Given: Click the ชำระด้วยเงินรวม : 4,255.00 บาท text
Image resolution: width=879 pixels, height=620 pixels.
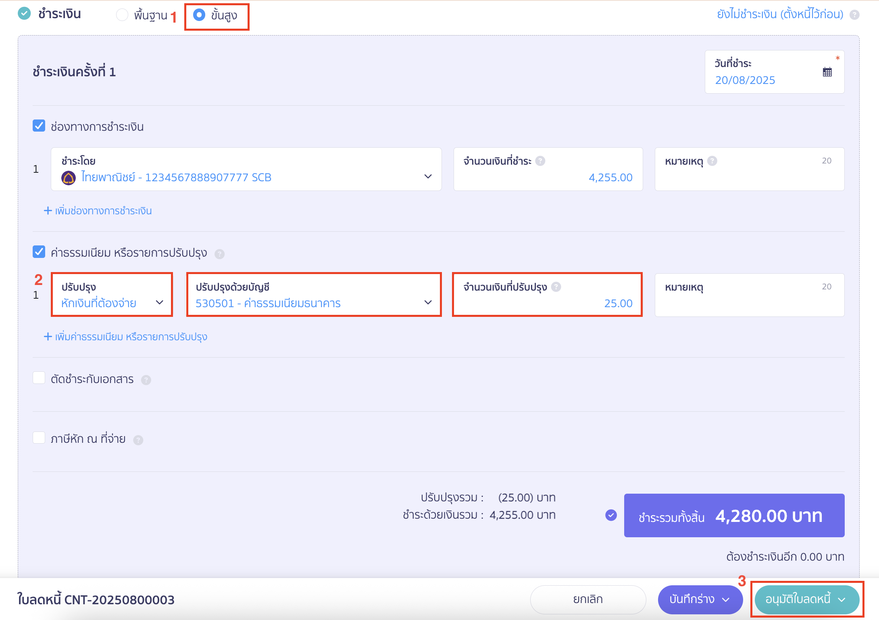Looking at the screenshot, I should click(479, 515).
